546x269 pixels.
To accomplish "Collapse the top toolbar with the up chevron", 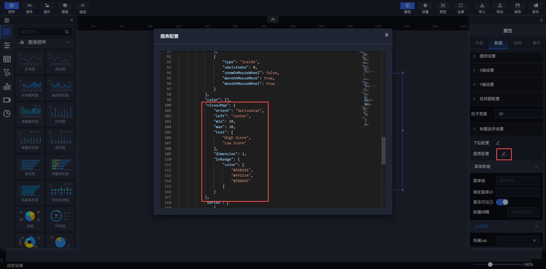I will tap(273, 19).
